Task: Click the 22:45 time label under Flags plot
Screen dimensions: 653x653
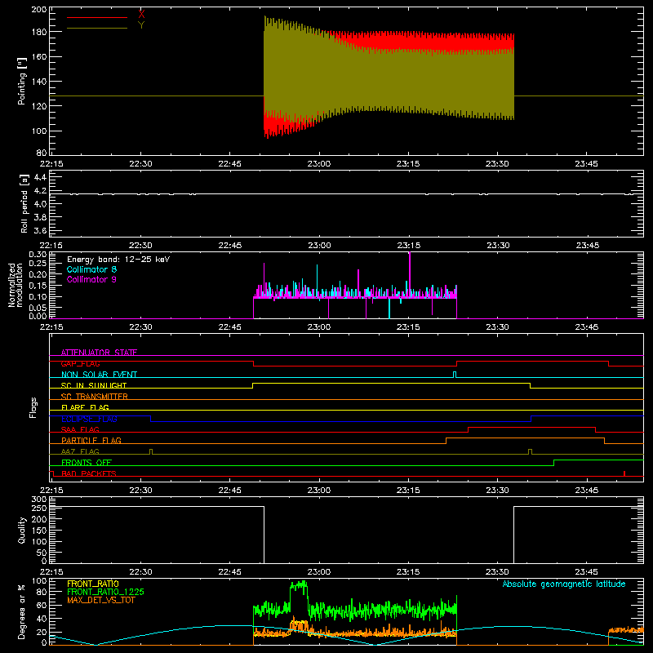Action: [x=230, y=491]
